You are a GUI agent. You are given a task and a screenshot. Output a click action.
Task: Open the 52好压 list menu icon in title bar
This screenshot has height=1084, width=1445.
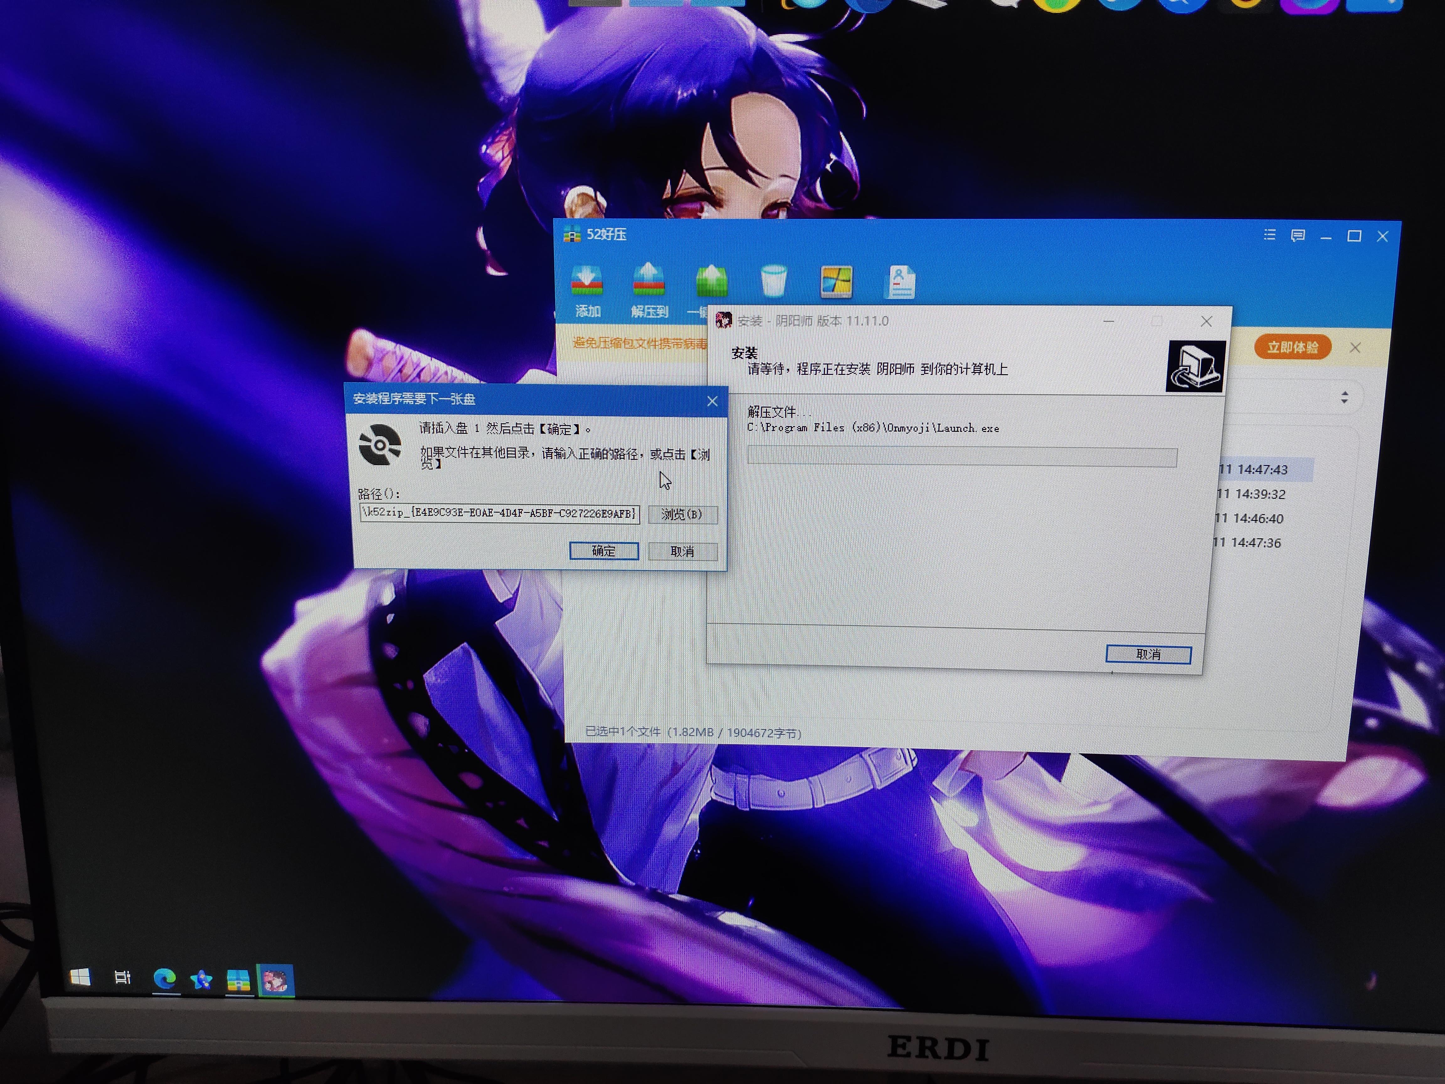coord(1269,235)
